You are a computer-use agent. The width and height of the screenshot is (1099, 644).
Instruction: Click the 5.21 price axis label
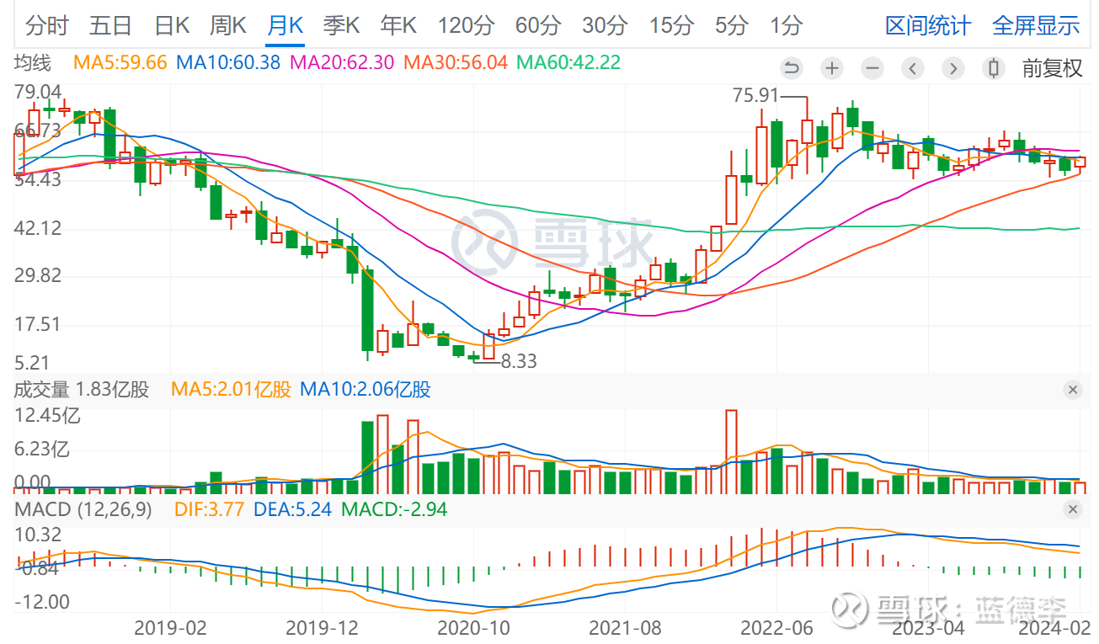coord(33,362)
